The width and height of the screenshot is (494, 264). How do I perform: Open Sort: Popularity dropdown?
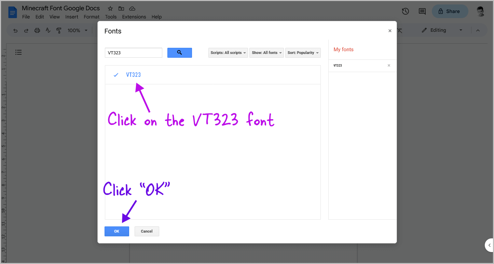coord(303,53)
